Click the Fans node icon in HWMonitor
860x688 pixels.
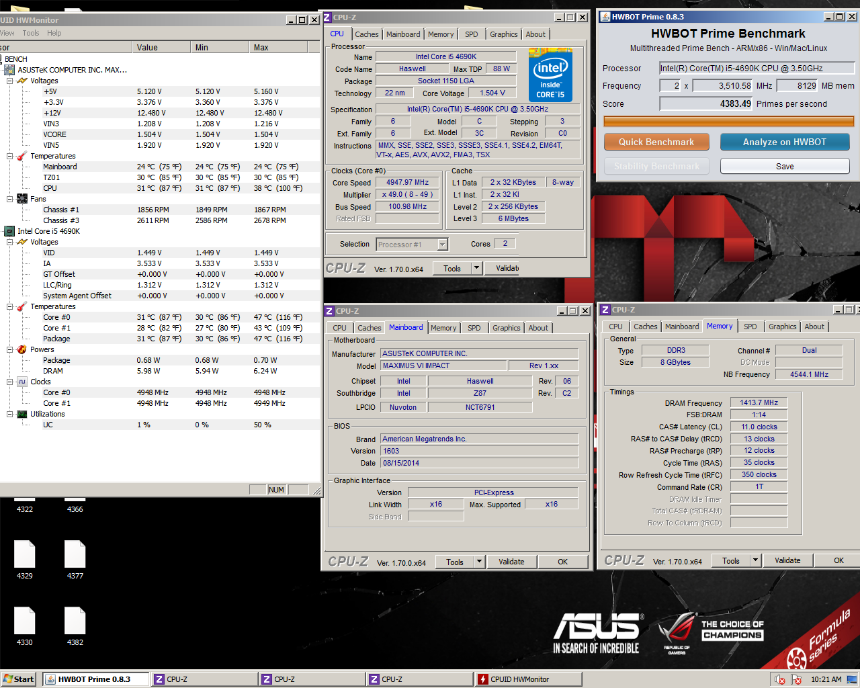[22, 199]
